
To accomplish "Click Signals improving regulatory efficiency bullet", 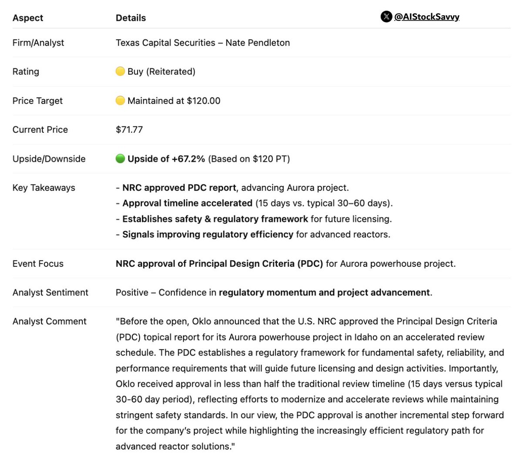I will 208,234.
